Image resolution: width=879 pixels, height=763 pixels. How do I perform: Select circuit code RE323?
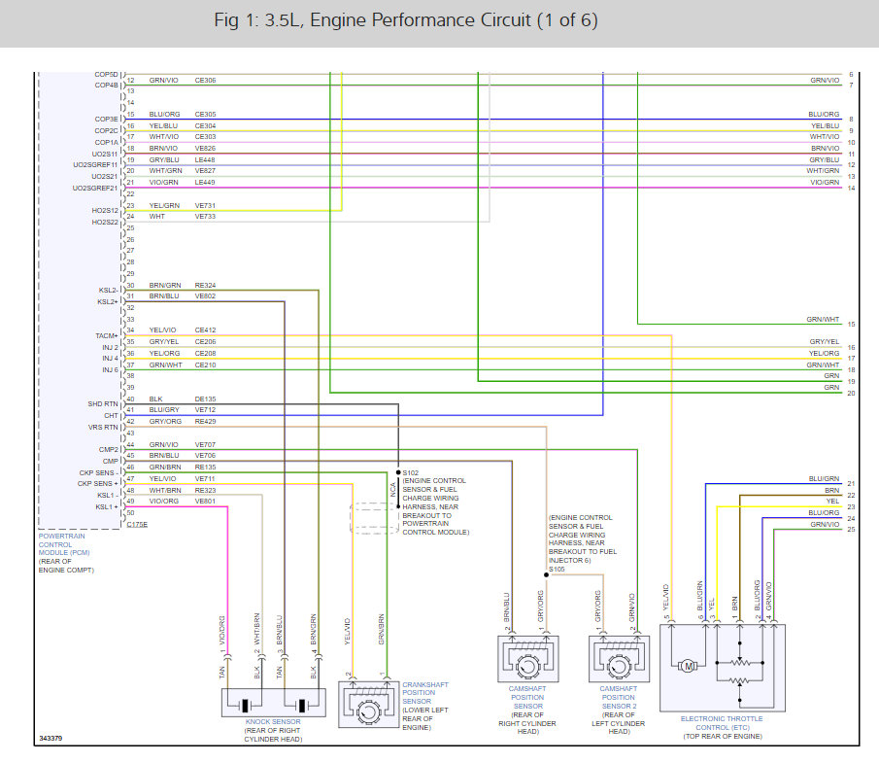click(205, 490)
